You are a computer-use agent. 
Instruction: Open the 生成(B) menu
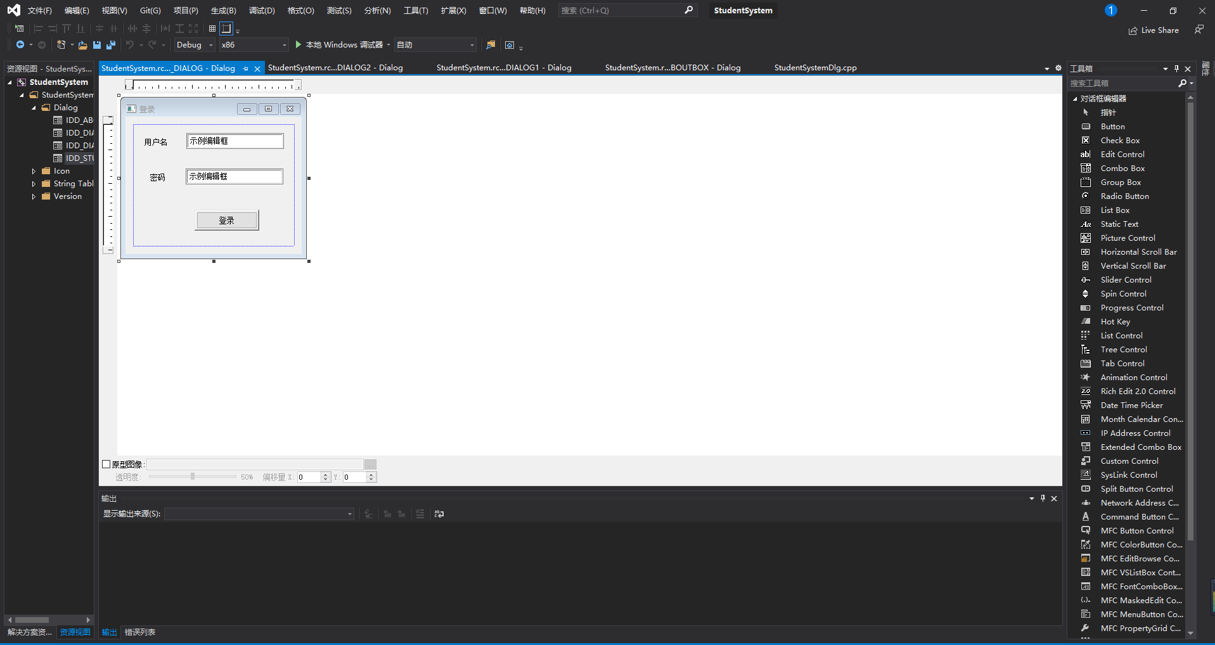(x=223, y=11)
